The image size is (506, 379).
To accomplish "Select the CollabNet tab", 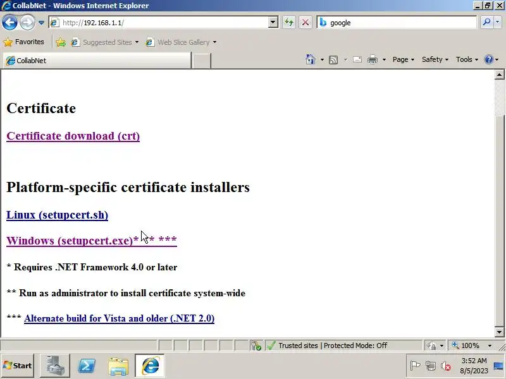I will pyautogui.click(x=97, y=61).
